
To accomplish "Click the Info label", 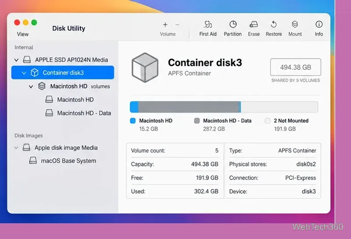I will (319, 34).
